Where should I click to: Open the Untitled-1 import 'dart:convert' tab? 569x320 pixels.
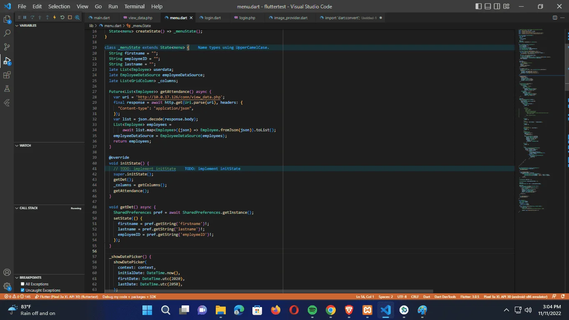click(351, 18)
